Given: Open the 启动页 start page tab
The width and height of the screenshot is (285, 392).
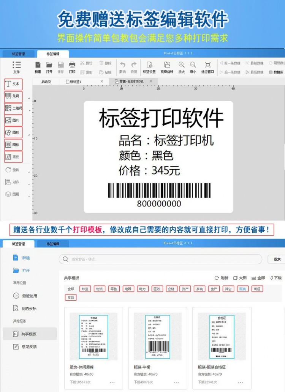Looking at the screenshot, I should pyautogui.click(x=46, y=82).
